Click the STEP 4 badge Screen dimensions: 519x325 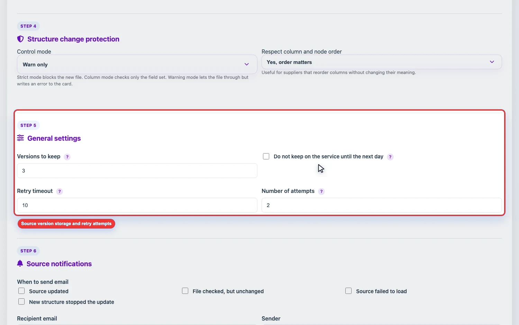coord(28,26)
